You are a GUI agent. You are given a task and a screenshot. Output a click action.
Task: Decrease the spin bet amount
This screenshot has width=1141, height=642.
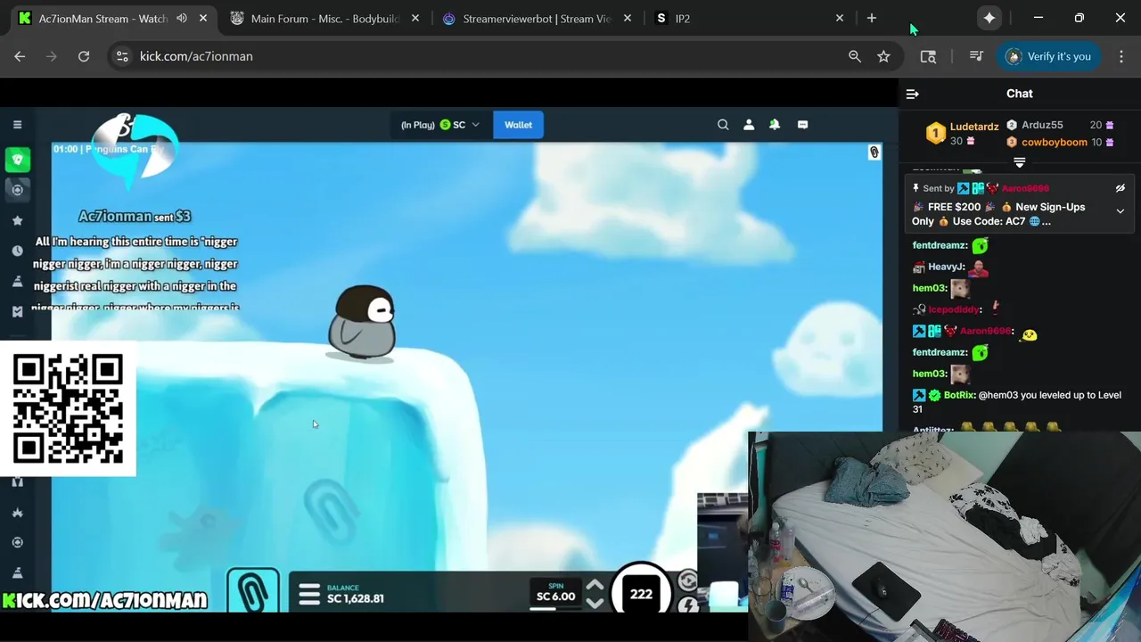(595, 604)
